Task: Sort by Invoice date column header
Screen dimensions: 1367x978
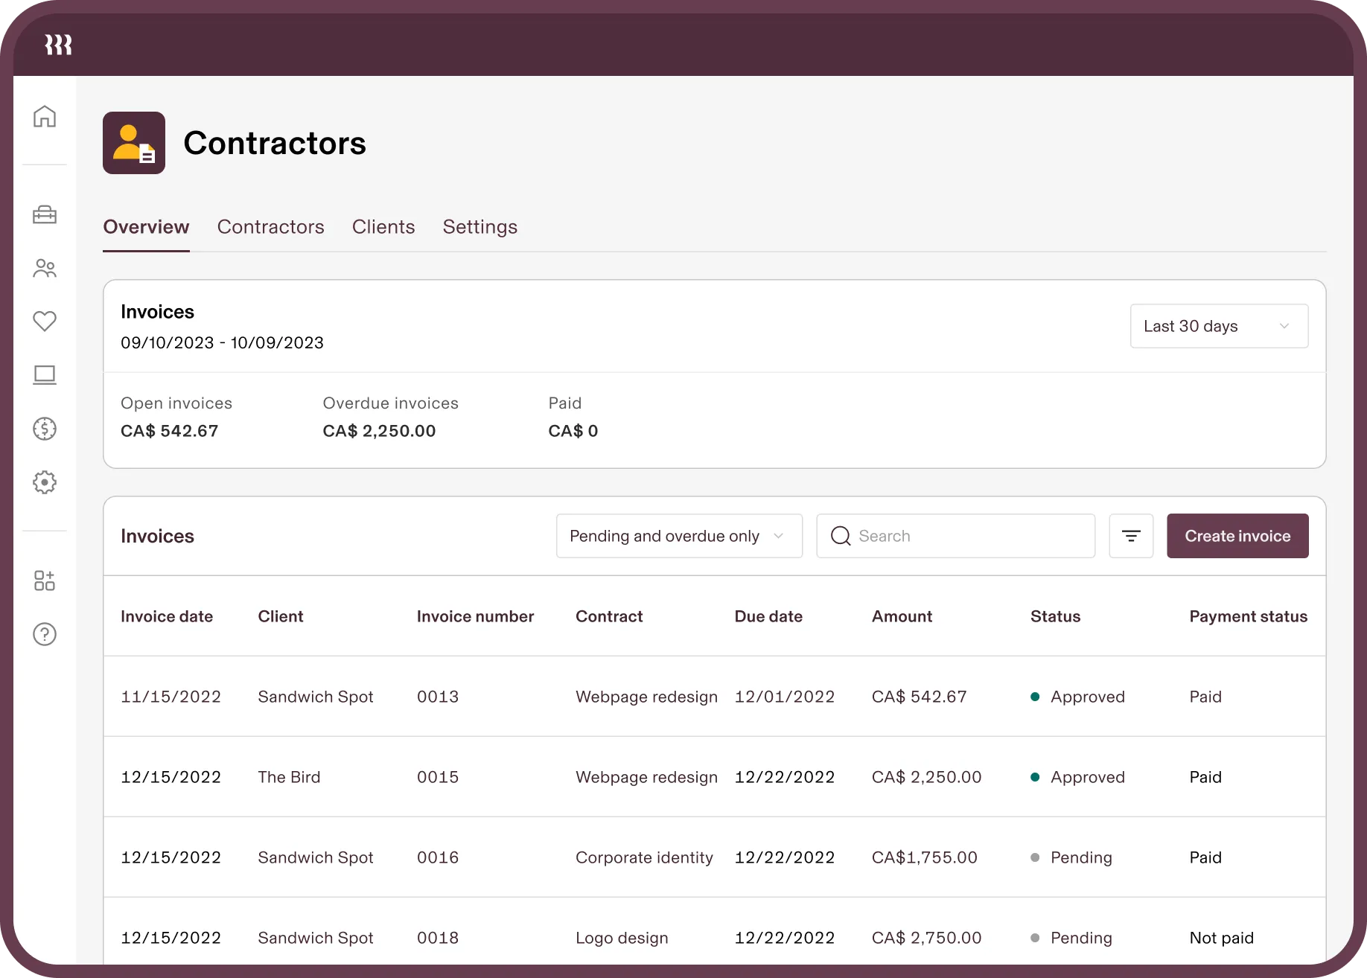Action: [167, 616]
